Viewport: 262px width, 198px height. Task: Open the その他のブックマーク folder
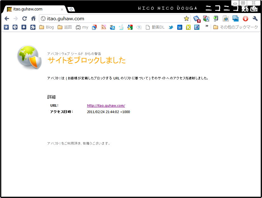click(235, 27)
